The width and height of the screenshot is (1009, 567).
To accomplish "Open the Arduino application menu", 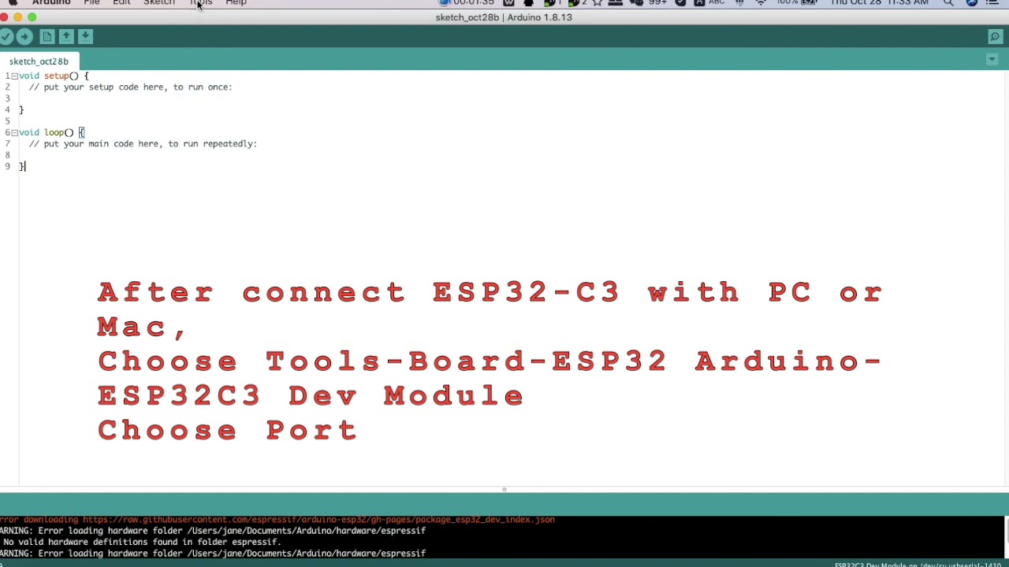I will pos(51,2).
